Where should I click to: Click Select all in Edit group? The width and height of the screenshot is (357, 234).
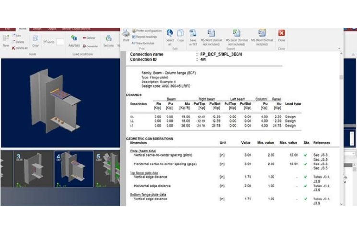(169, 37)
